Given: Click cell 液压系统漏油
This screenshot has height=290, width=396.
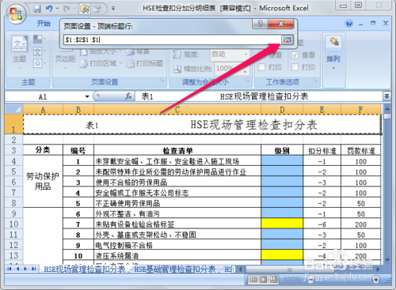Looking at the screenshot, I should (177, 255).
